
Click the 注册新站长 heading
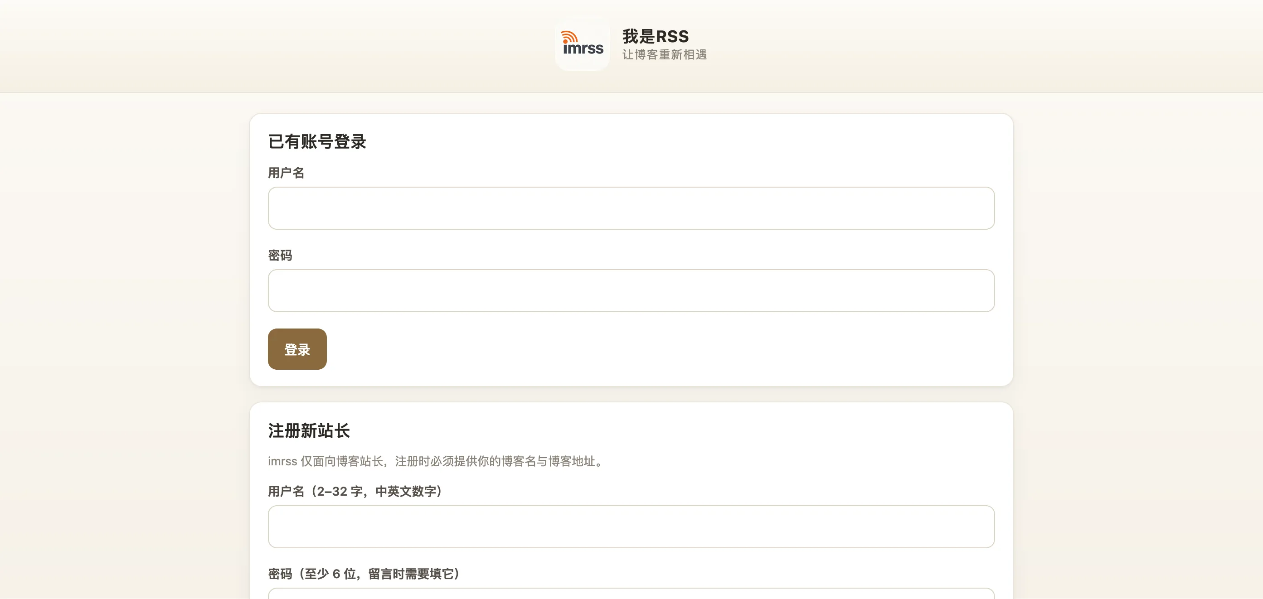[x=308, y=430]
